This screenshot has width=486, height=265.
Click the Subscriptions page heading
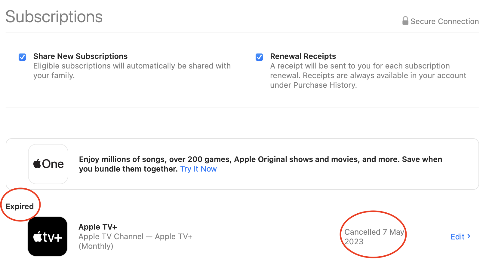click(54, 17)
